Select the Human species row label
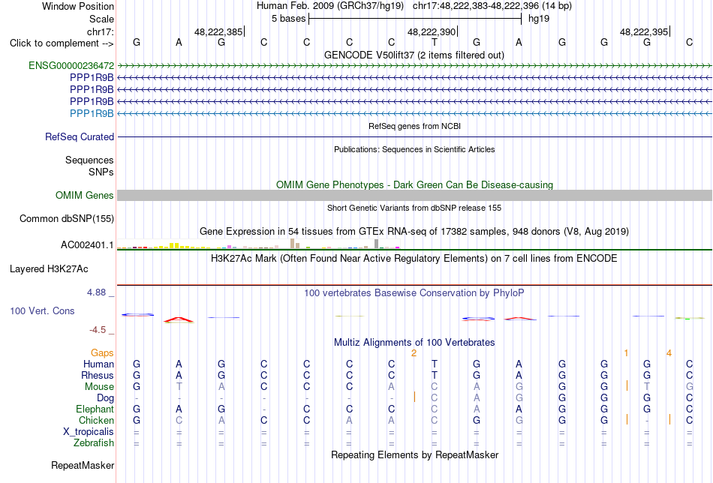Screen dimensions: 713x483 coord(98,364)
